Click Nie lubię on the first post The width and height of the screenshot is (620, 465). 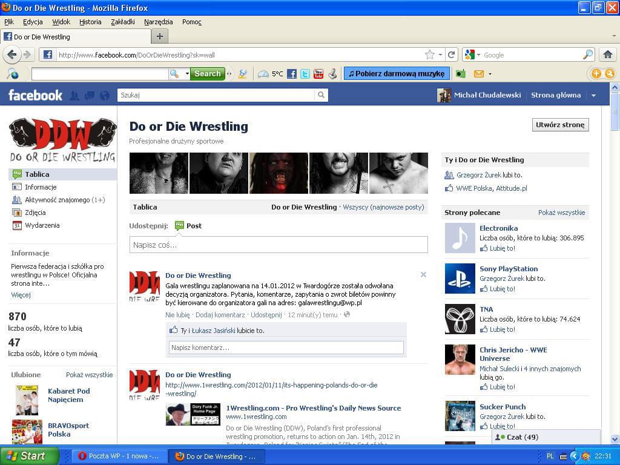(177, 315)
